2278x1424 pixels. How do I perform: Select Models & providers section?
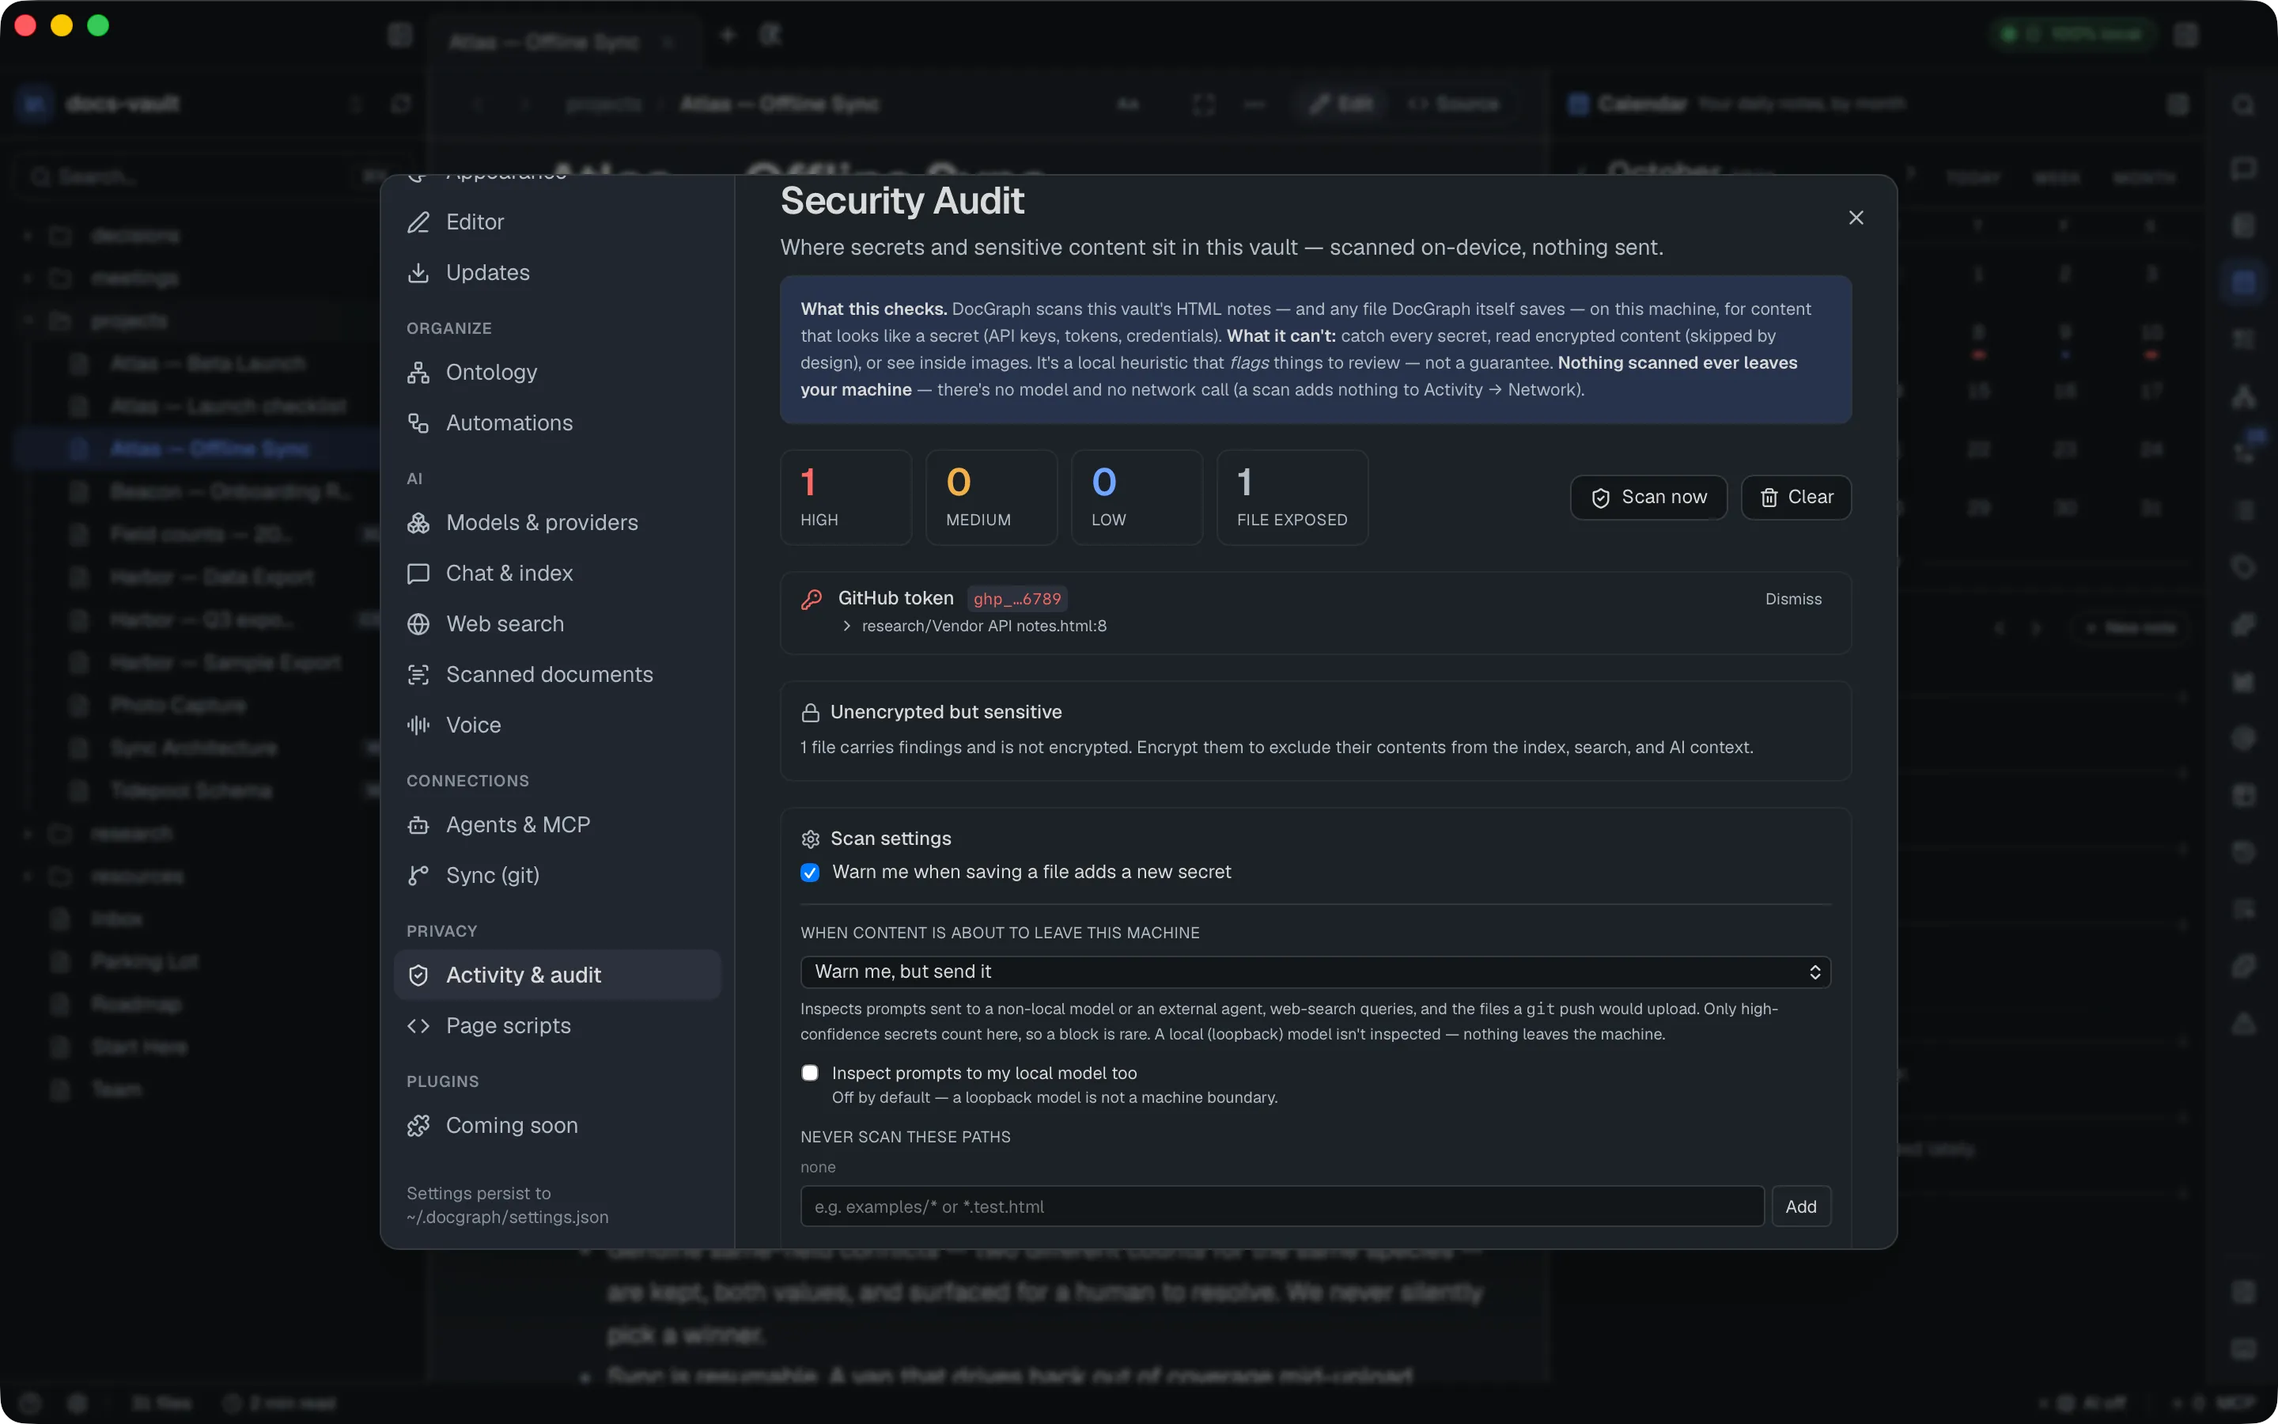click(558, 523)
